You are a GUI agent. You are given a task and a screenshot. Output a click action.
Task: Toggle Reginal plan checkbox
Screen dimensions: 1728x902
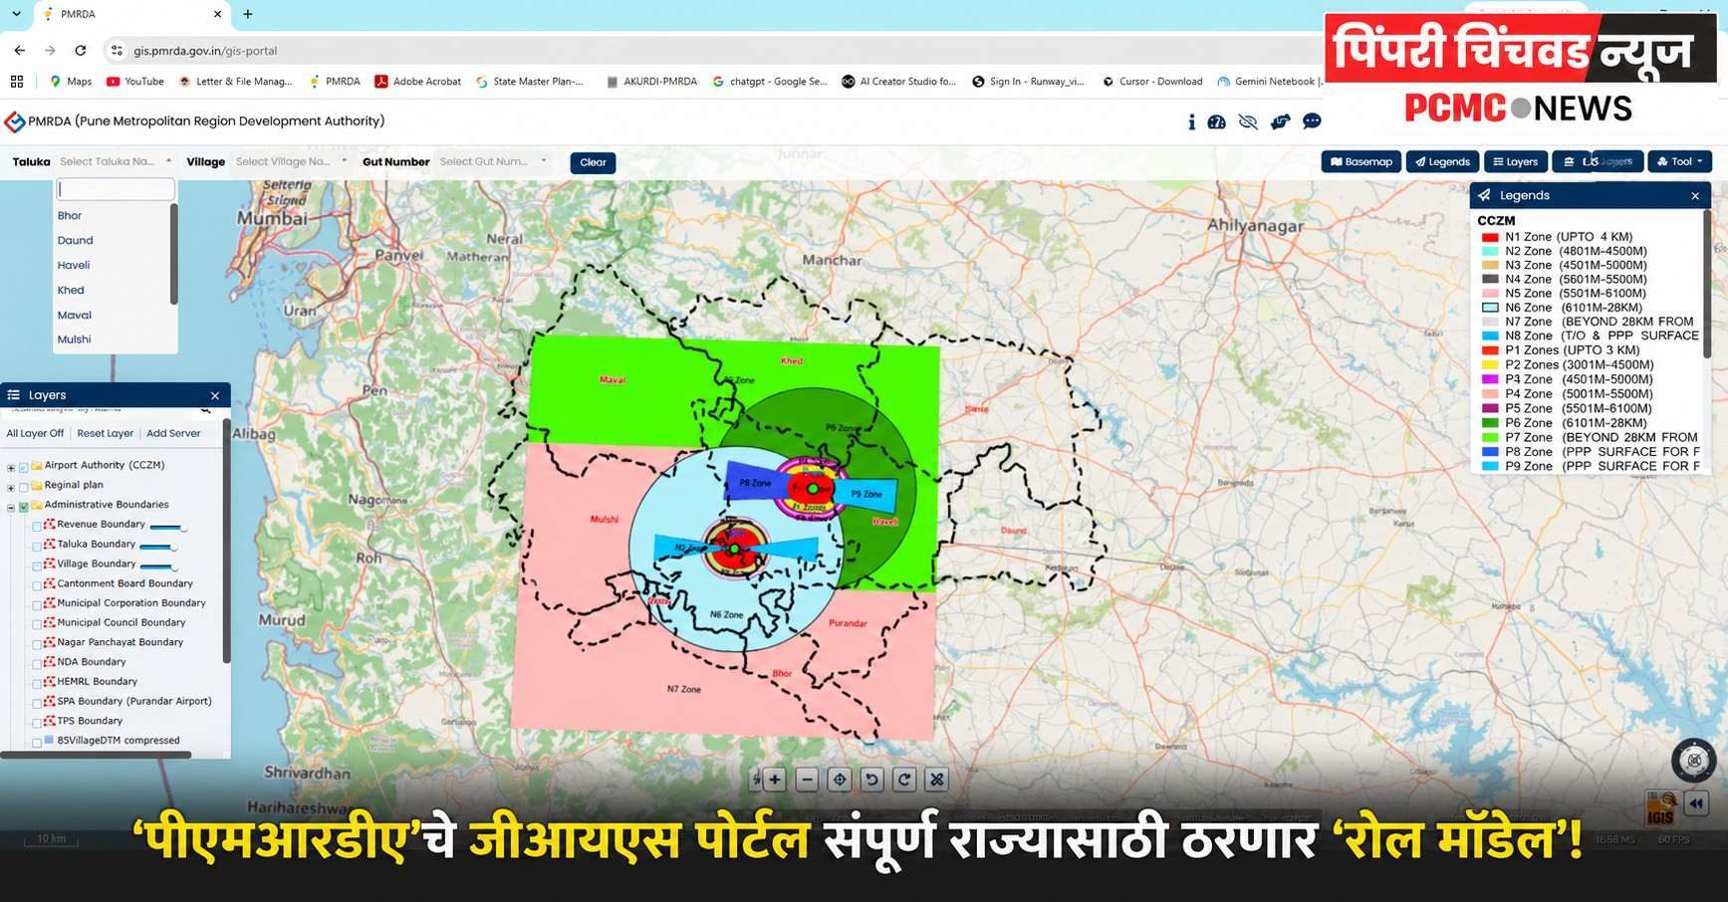pos(24,486)
